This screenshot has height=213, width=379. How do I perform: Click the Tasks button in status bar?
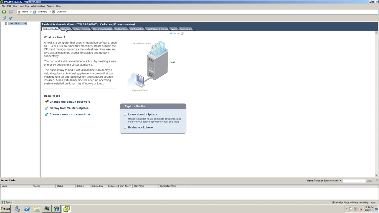click(x=7, y=202)
